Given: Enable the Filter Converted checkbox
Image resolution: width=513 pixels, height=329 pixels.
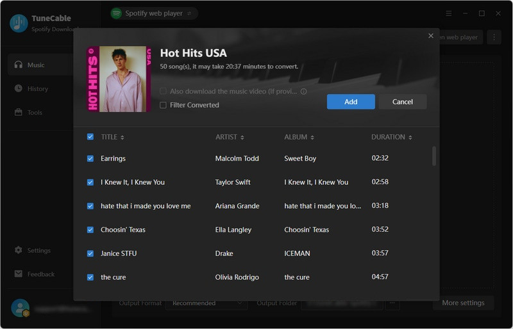Looking at the screenshot, I should (163, 105).
